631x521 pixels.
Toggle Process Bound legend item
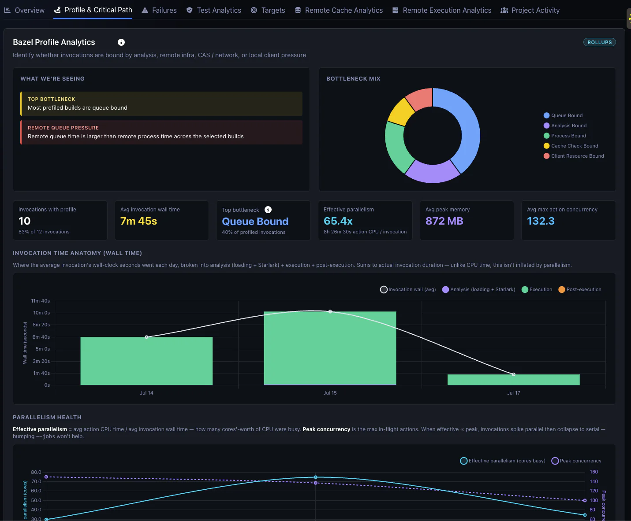point(565,136)
